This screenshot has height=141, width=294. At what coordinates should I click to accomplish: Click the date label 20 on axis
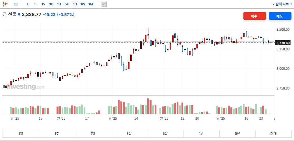click(197, 118)
